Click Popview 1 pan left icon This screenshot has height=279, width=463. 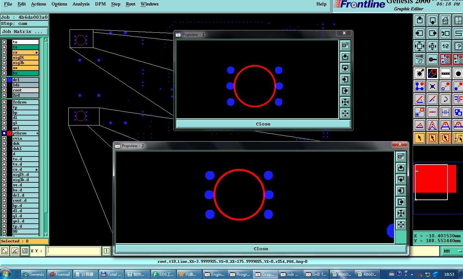[x=345, y=80]
